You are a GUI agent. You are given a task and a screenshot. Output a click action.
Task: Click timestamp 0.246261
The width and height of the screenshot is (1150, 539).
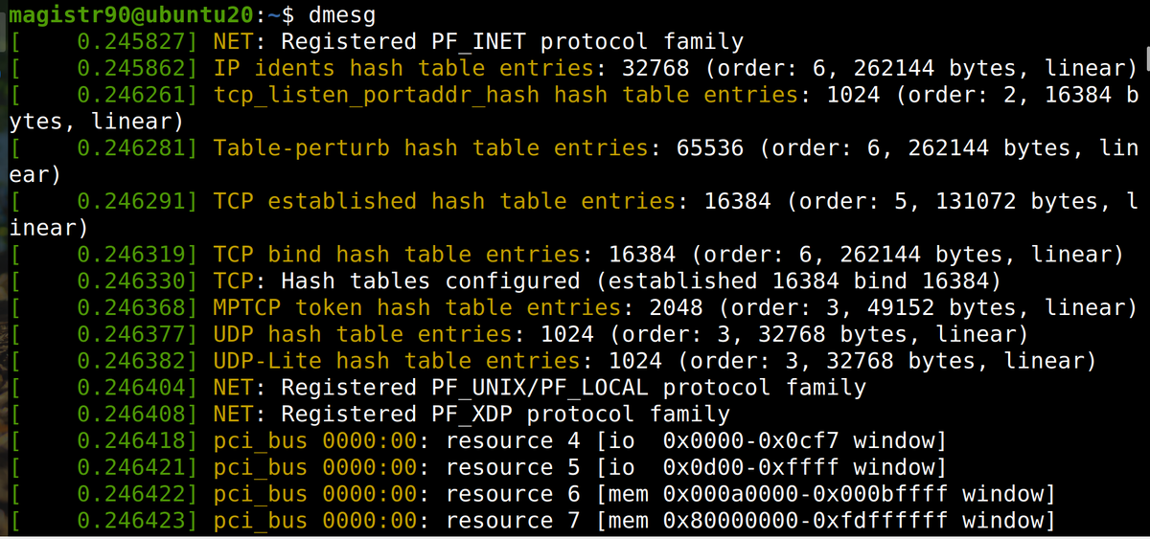(x=130, y=95)
